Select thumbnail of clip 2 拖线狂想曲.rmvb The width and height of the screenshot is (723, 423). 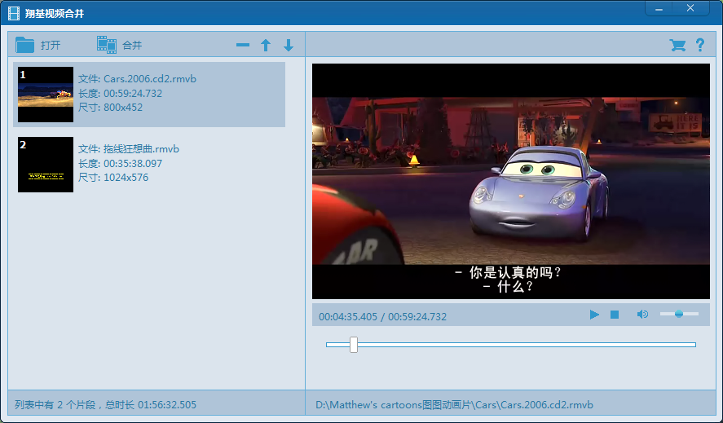(46, 165)
